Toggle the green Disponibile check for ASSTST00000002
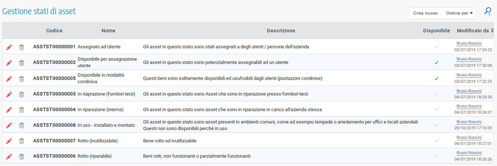 [x=437, y=62]
